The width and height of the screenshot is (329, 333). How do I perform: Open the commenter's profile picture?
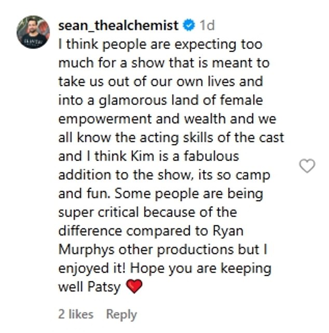pyautogui.click(x=33, y=32)
